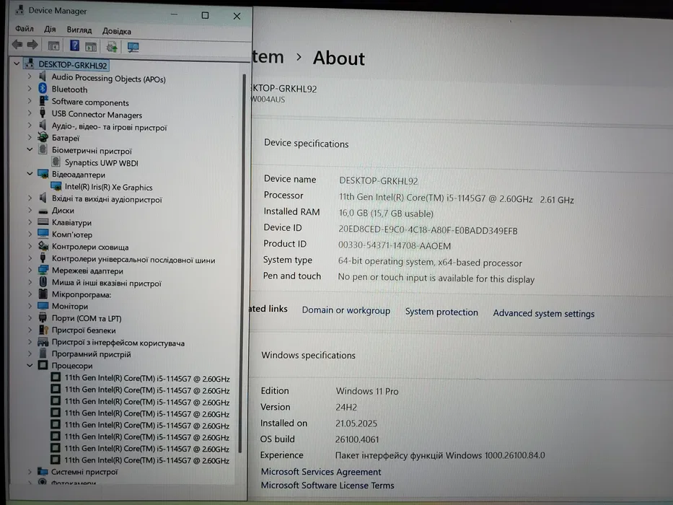Click the Version value 24H2

pyautogui.click(x=346, y=407)
